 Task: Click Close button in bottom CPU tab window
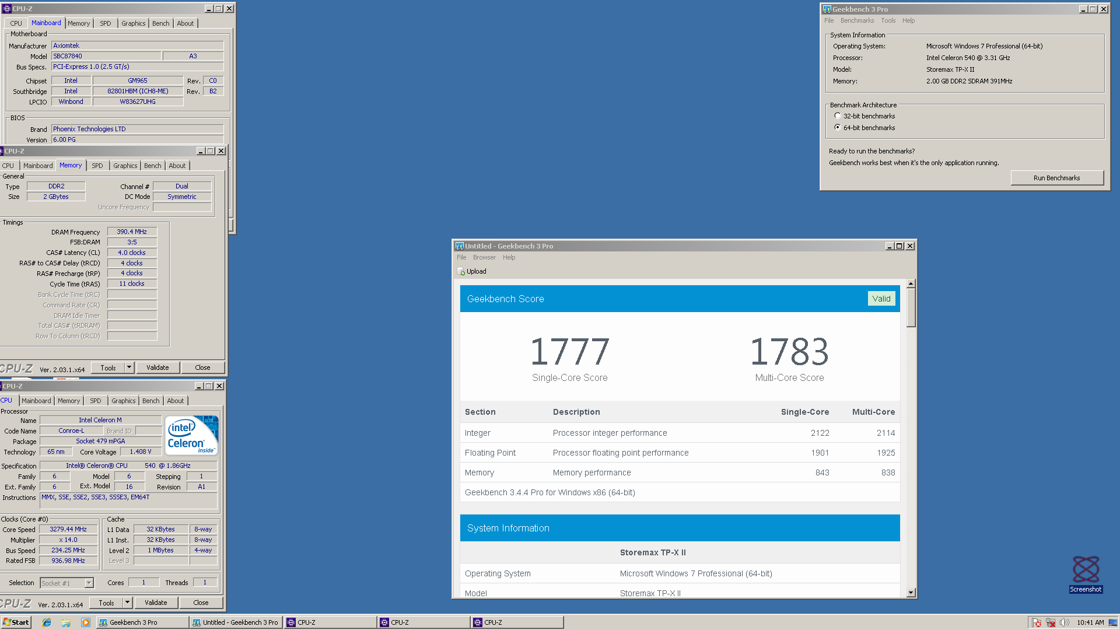click(x=201, y=603)
